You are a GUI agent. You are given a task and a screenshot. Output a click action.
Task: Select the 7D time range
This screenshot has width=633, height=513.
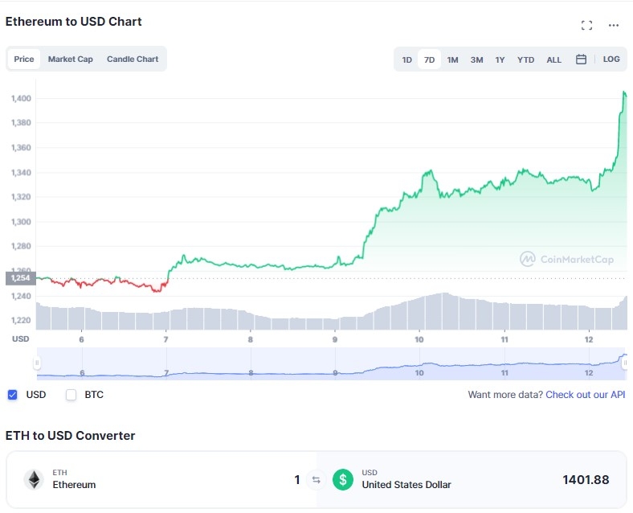429,60
